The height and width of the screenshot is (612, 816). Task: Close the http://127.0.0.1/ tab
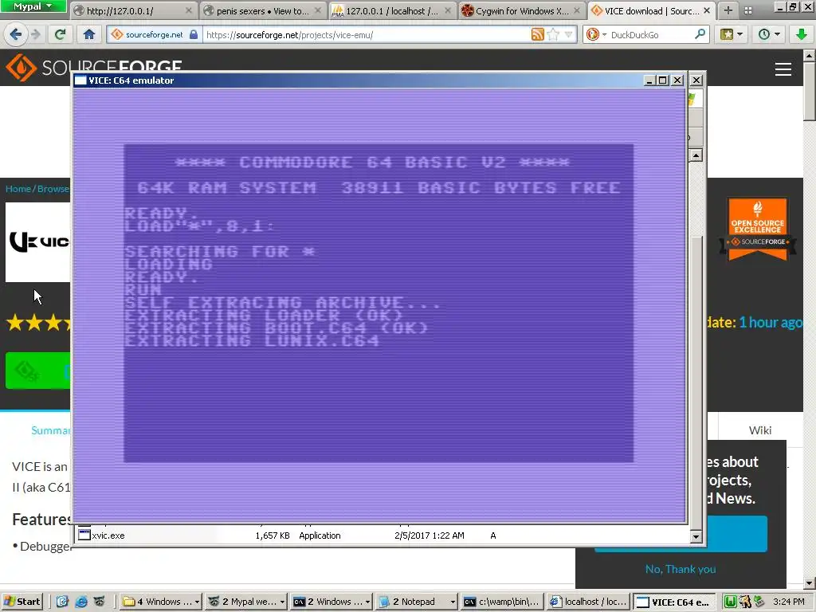point(188,10)
